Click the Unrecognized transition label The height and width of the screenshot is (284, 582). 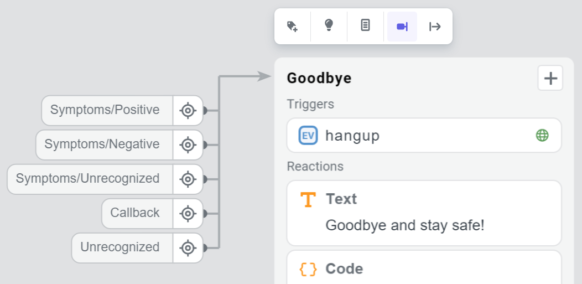pos(120,247)
